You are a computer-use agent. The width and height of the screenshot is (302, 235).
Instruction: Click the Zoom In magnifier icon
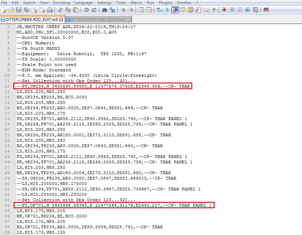[x=123, y=10]
